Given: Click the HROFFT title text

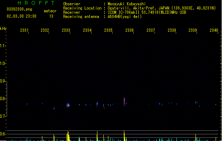Looking at the screenshot, I should coord(36,3).
